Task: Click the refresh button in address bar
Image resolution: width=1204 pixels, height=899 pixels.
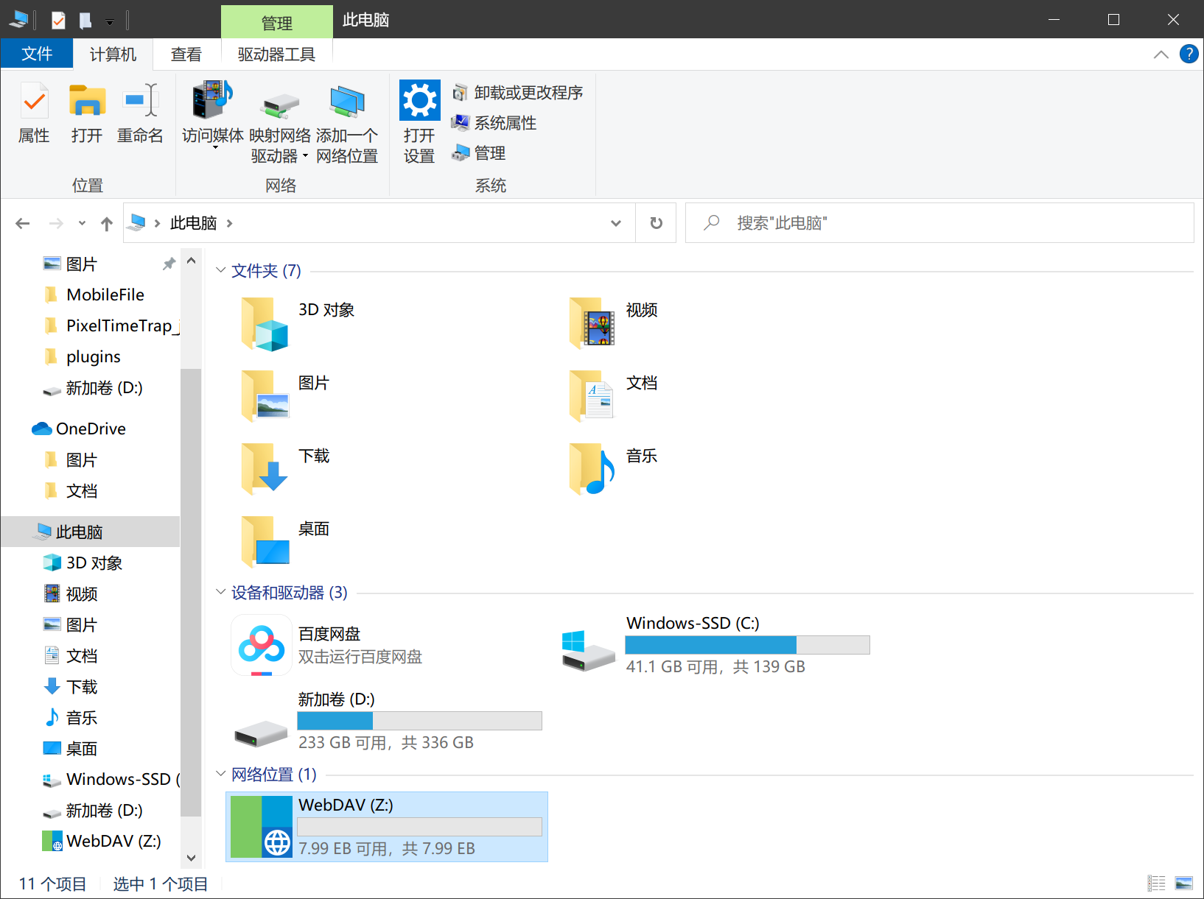Action: (656, 223)
